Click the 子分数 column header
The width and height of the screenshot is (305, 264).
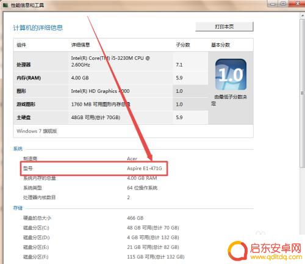tap(183, 45)
